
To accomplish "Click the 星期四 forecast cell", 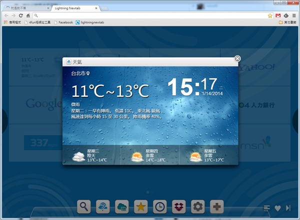I will click(x=150, y=155).
